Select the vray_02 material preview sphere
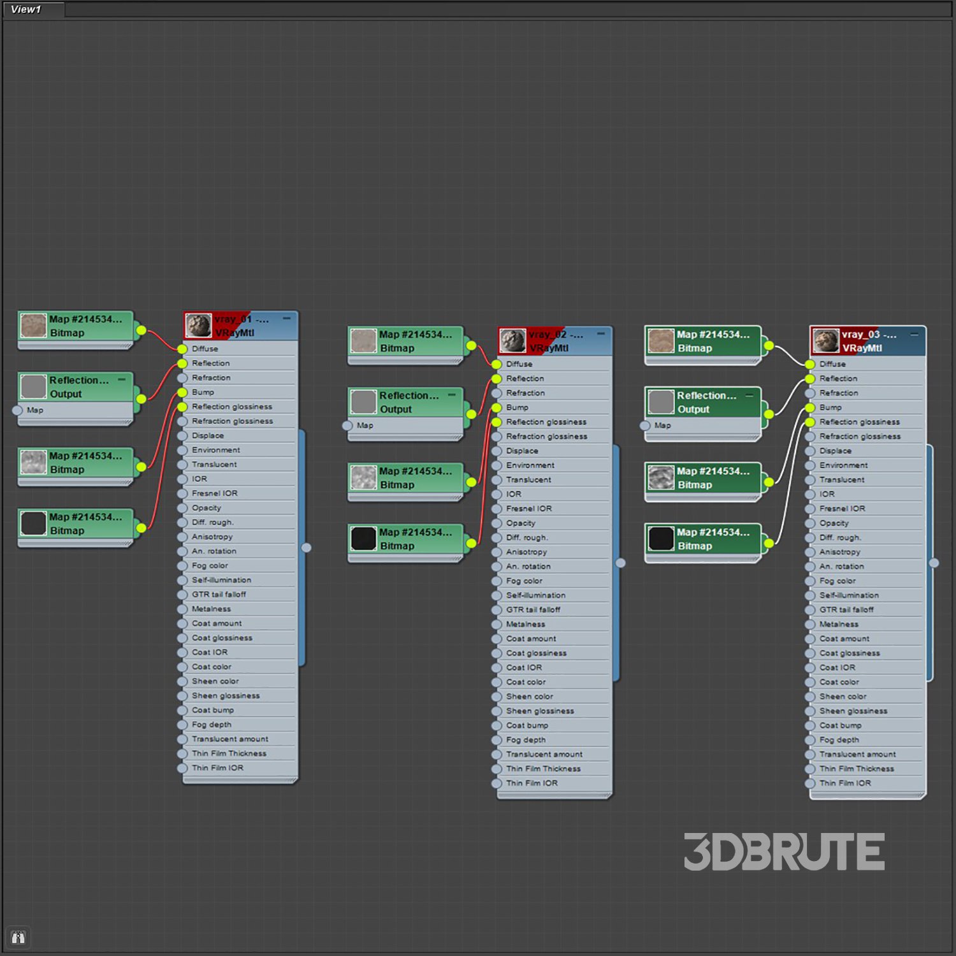The image size is (956, 956). (512, 341)
